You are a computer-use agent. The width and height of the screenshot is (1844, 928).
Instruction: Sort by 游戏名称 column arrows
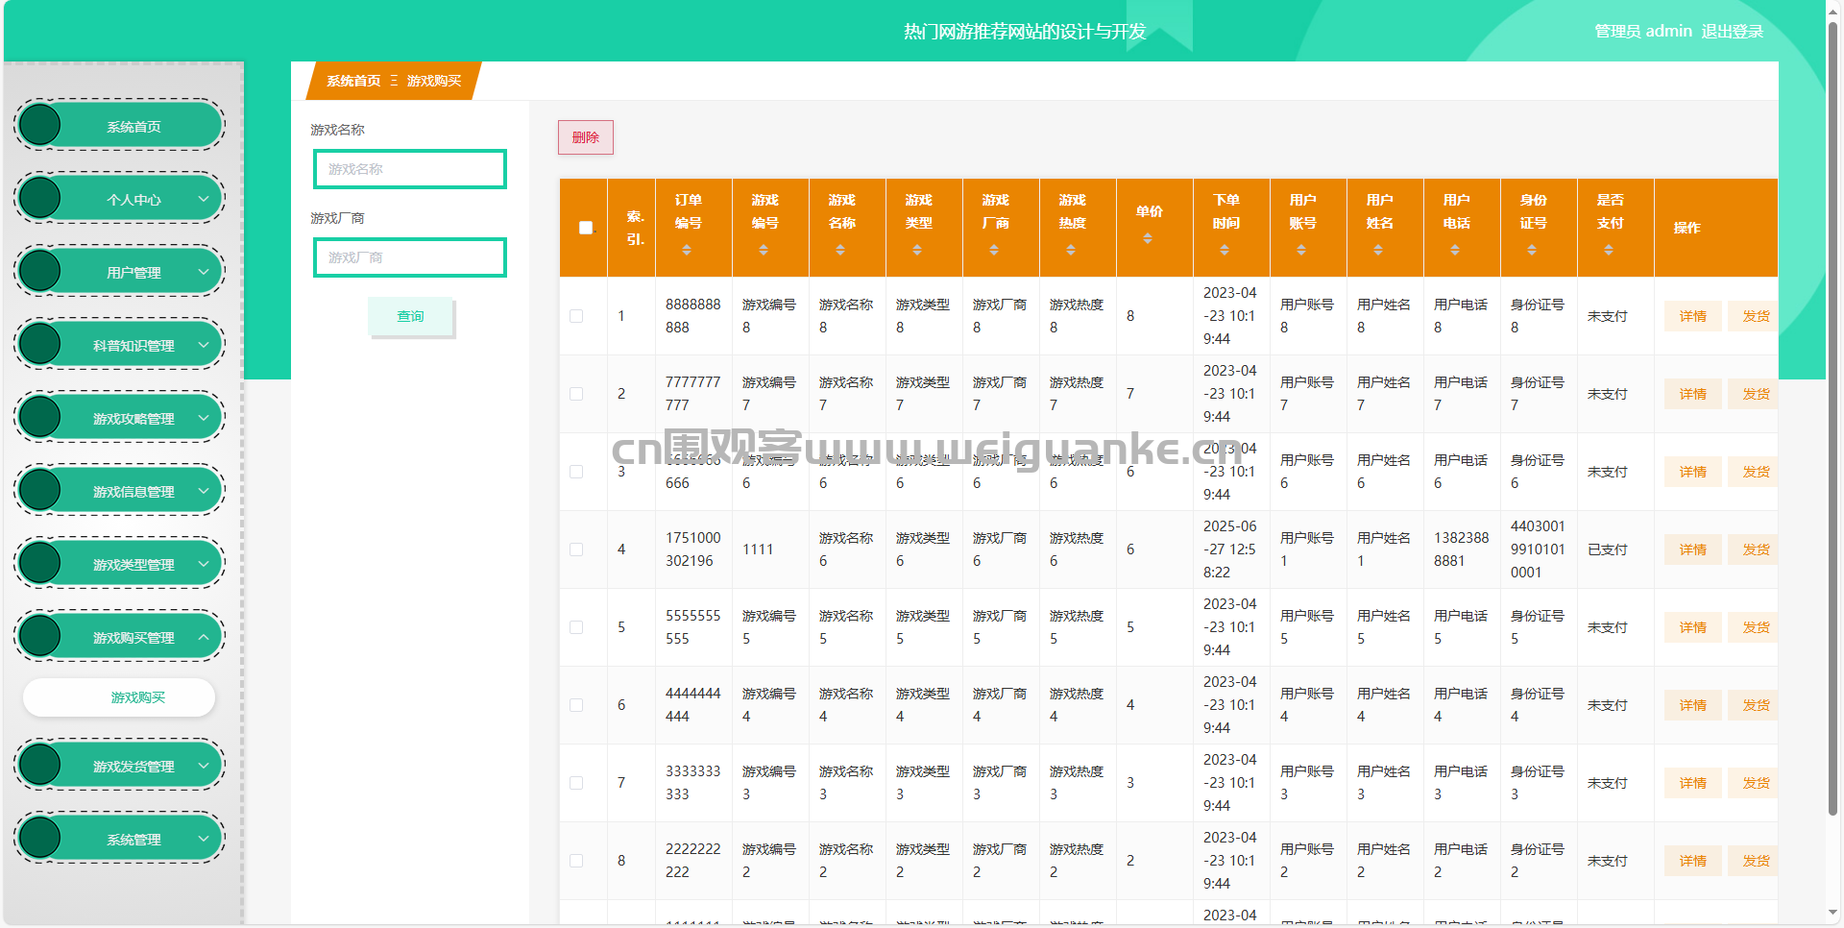pyautogui.click(x=840, y=250)
